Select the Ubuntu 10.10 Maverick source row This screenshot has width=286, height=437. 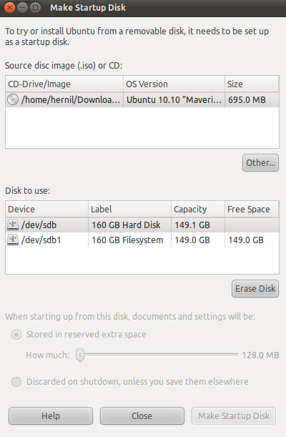(x=142, y=99)
